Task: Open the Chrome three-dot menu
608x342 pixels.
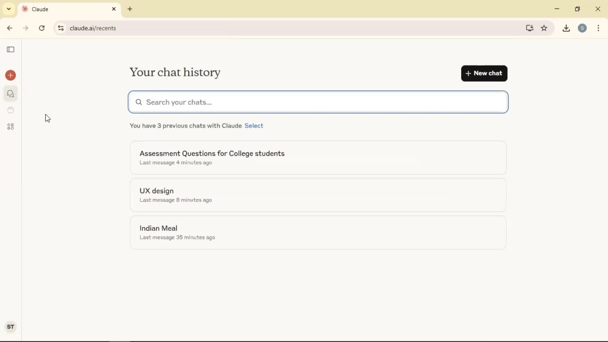Action: click(x=598, y=28)
